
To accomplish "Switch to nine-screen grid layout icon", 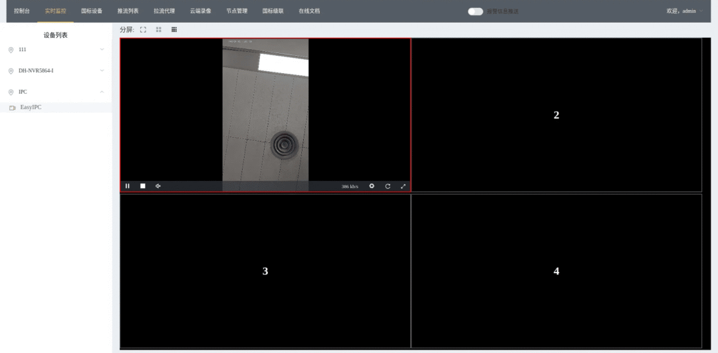I will 174,29.
